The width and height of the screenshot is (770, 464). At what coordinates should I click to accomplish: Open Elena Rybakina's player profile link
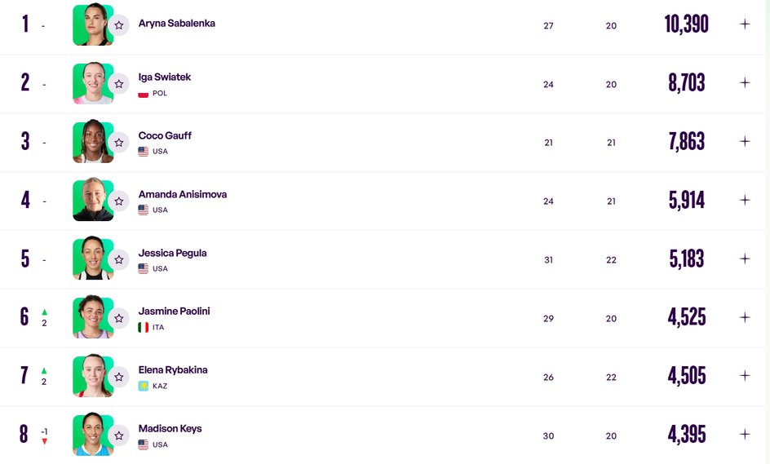[x=173, y=370]
